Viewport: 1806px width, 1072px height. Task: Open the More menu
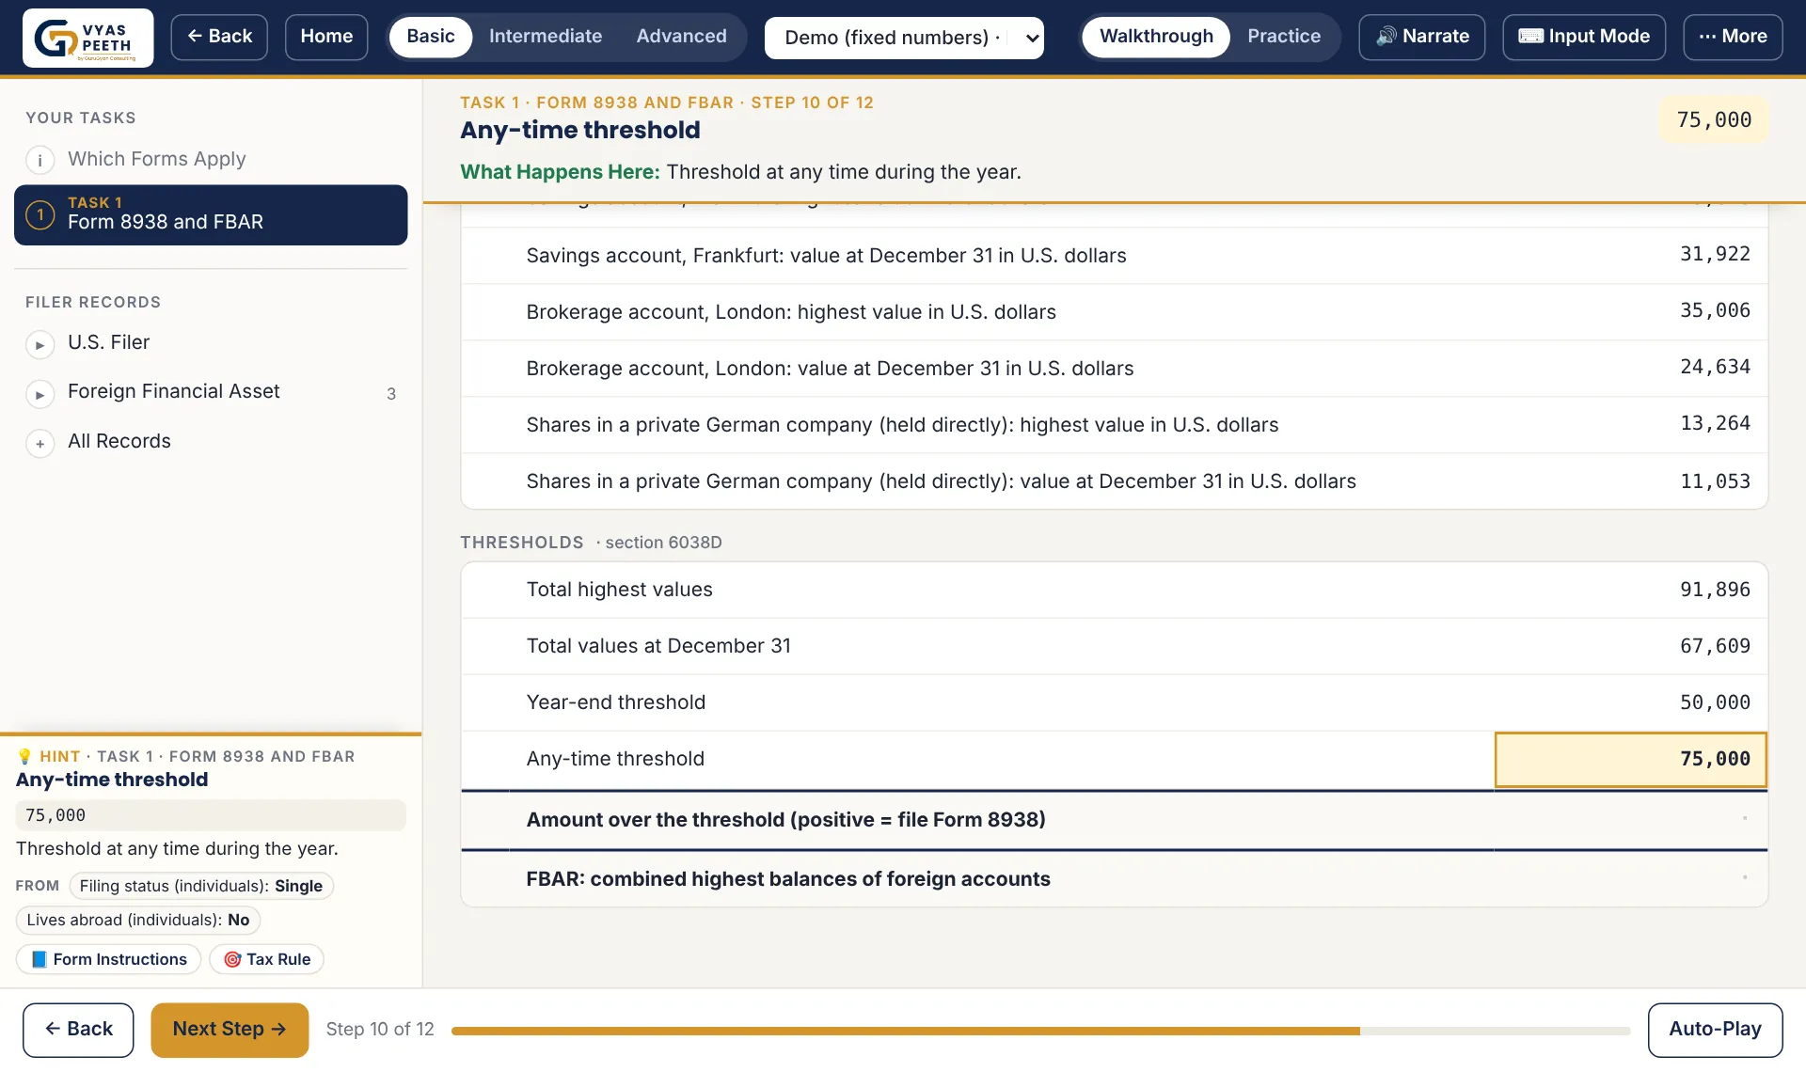click(1733, 37)
